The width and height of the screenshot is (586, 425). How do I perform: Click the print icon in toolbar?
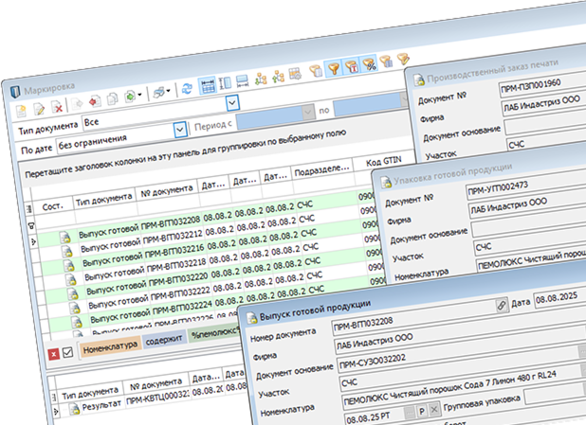tap(159, 91)
